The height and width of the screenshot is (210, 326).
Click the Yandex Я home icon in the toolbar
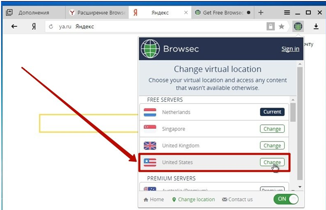pyautogui.click(x=33, y=27)
